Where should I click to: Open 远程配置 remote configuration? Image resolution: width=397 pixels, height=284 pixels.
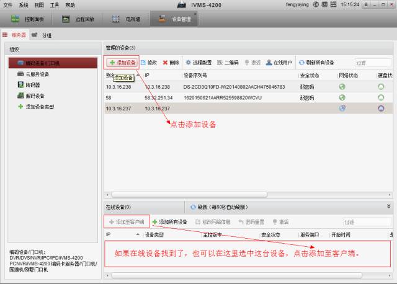[x=198, y=63]
